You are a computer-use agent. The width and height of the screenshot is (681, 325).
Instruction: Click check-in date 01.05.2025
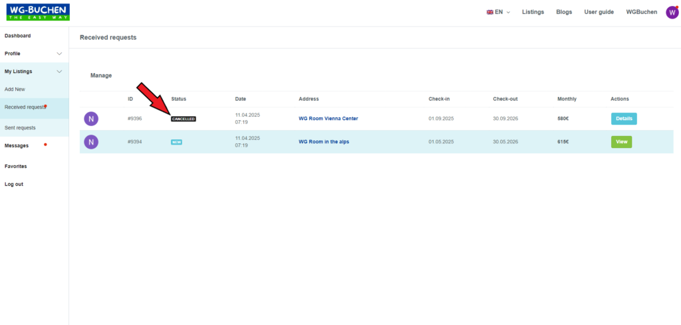[x=442, y=141]
